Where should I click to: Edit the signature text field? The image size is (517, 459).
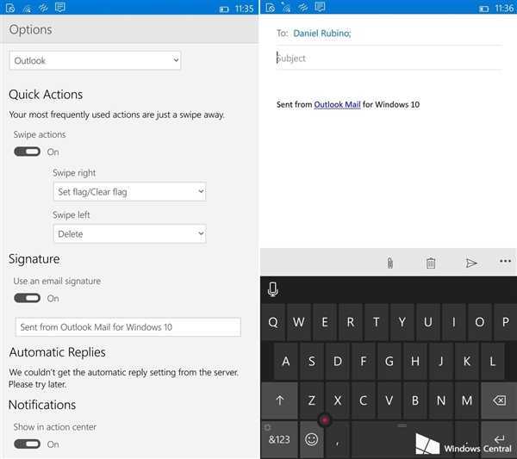pyautogui.click(x=128, y=327)
